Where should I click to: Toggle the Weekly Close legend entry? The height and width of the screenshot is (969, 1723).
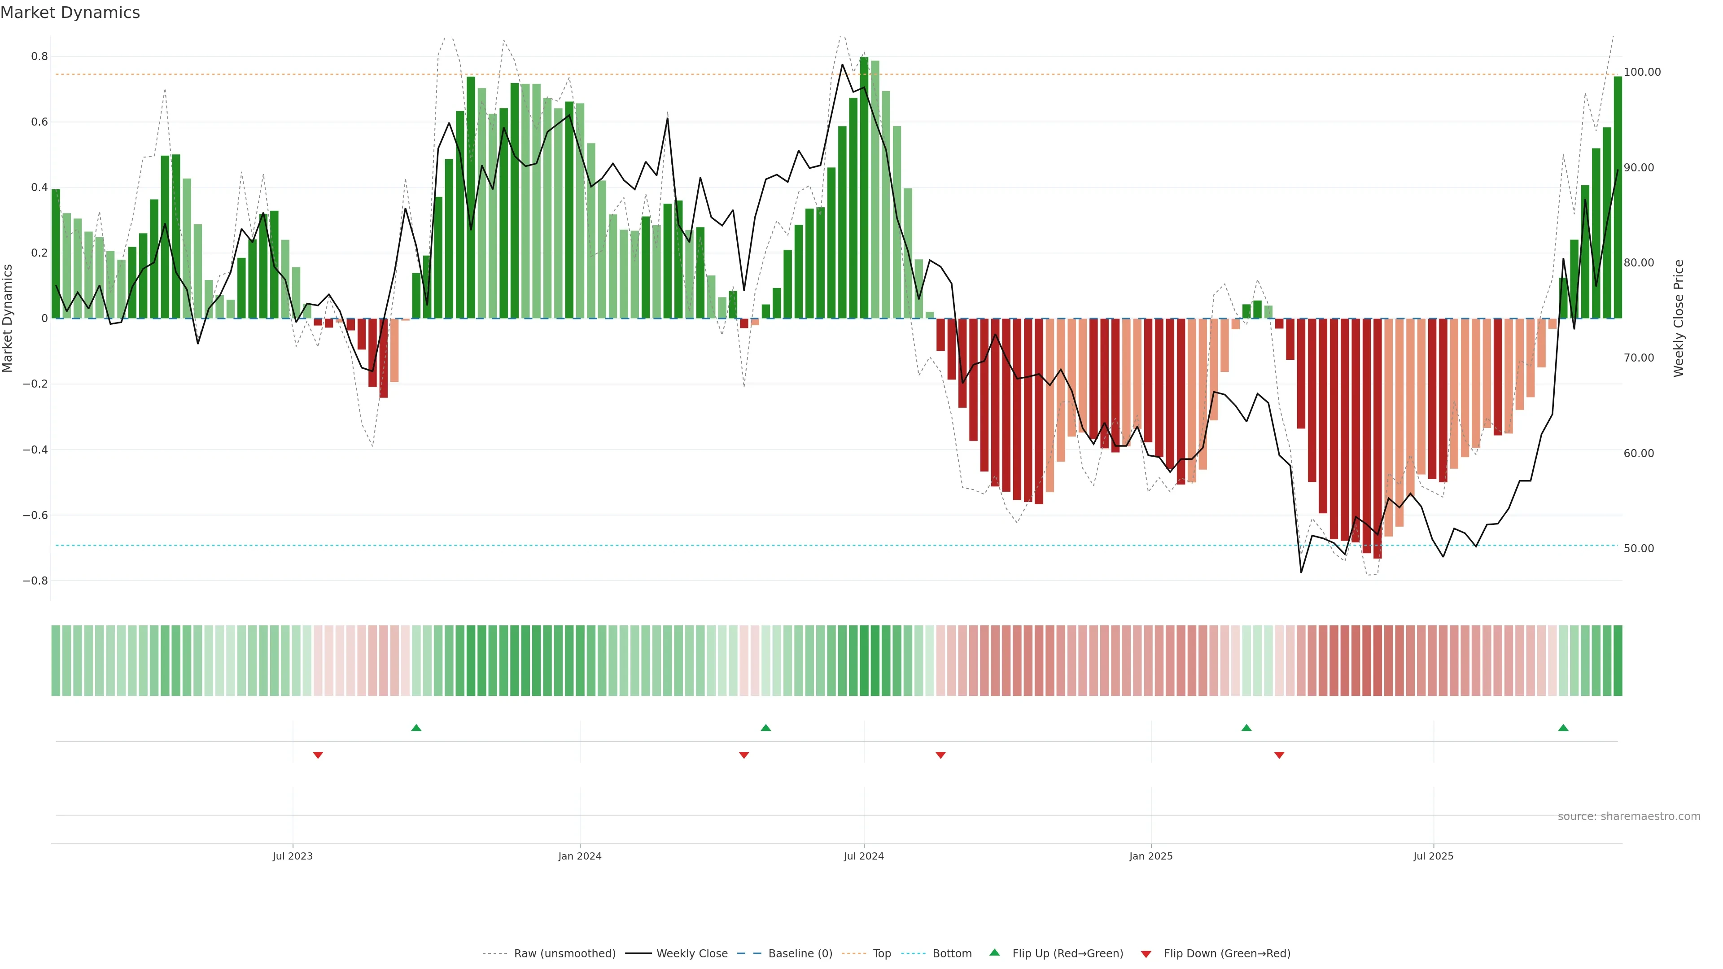click(x=691, y=954)
